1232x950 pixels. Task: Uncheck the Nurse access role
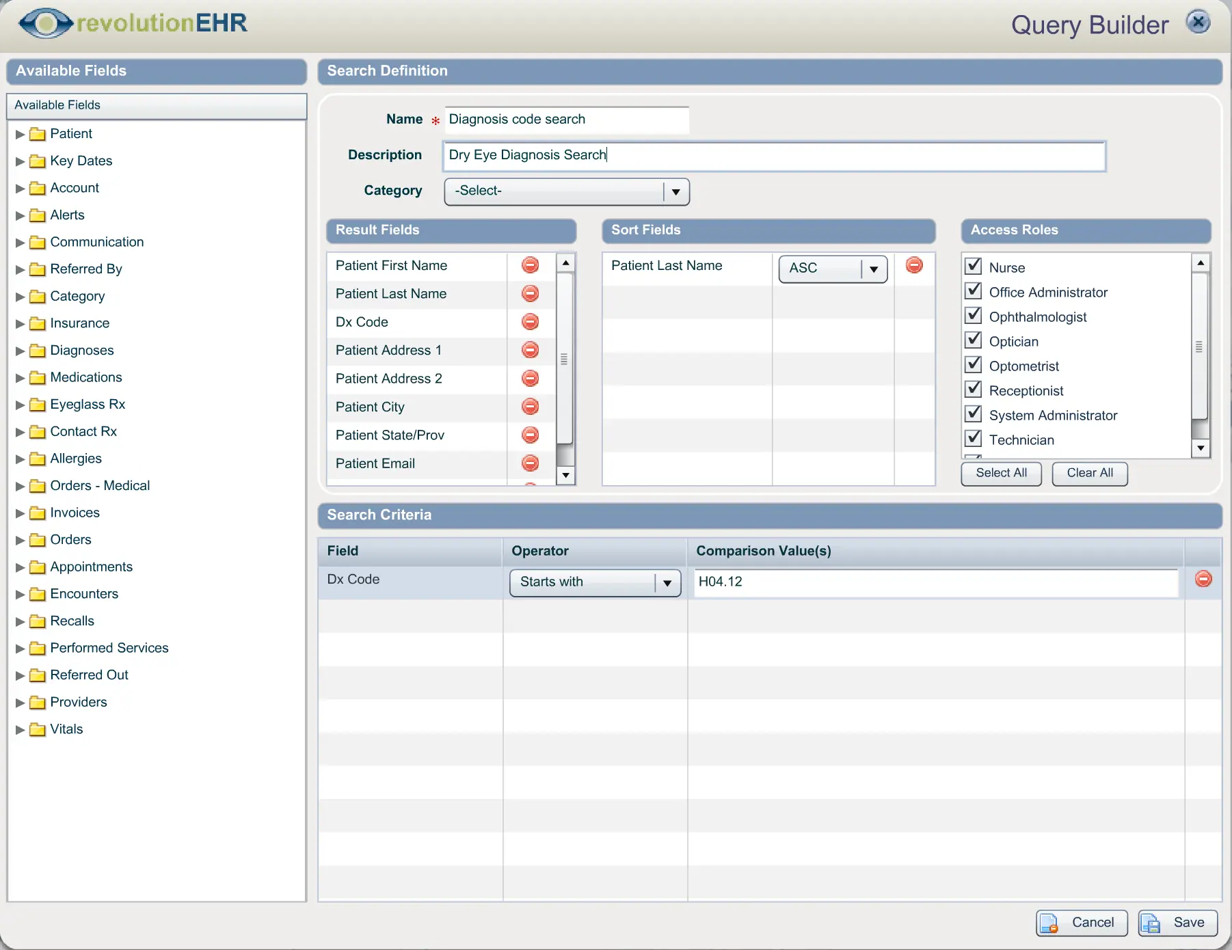coord(974,265)
